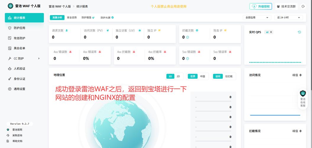The image size is (312, 148).
Task: Click the 5xx 错误数 warning icon
Action: point(199,52)
